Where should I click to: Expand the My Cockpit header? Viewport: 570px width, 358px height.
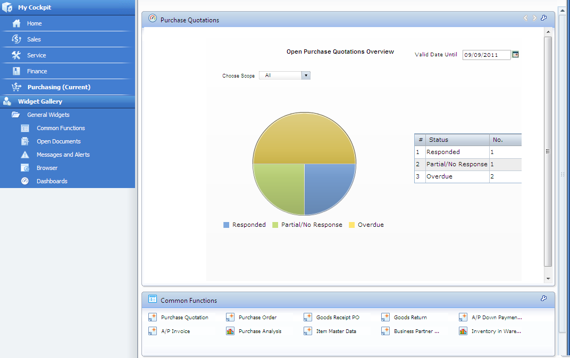point(67,7)
